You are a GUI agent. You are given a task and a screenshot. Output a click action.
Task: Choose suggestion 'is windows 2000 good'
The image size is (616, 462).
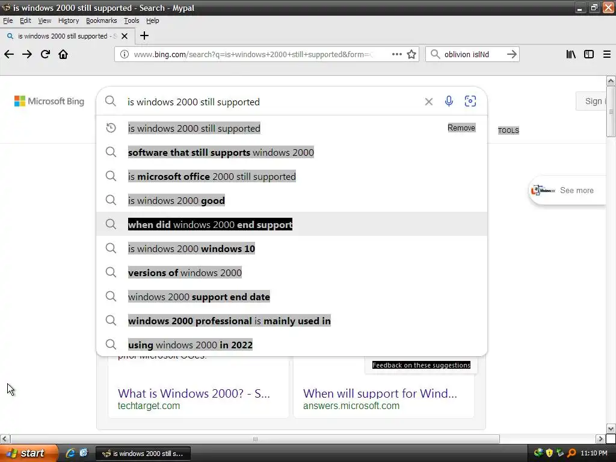[292, 200]
